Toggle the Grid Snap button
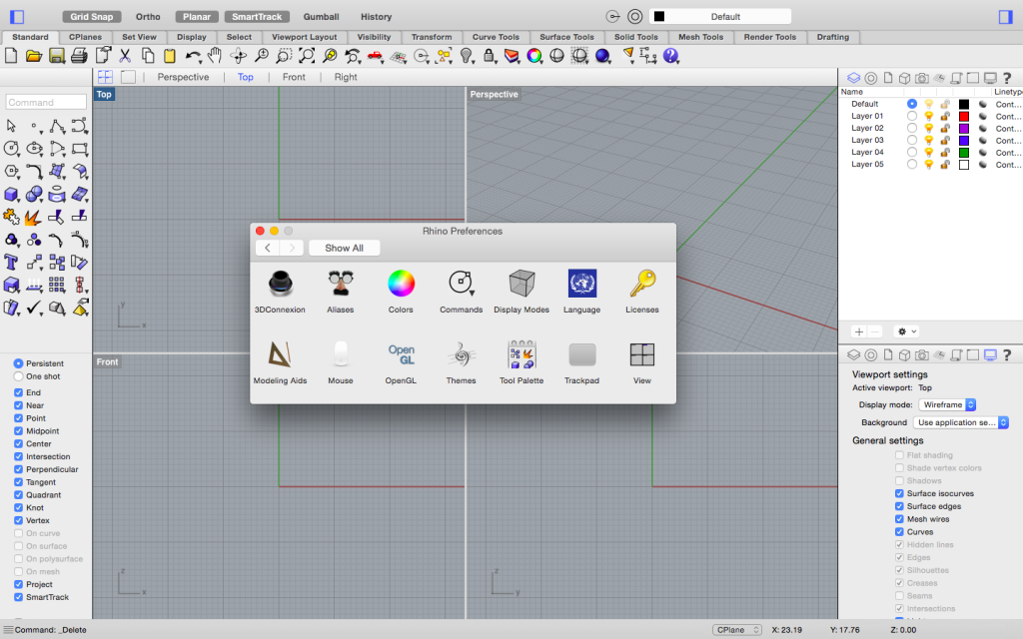Viewport: 1023px width, 639px height. click(x=91, y=16)
